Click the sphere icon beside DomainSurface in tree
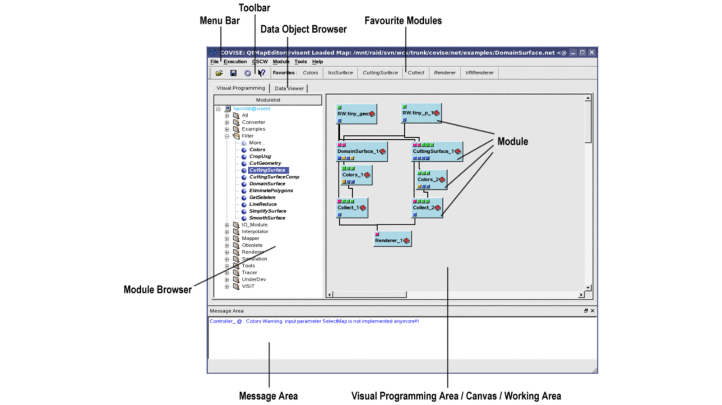Image resolution: width=722 pixels, height=405 pixels. (x=244, y=184)
